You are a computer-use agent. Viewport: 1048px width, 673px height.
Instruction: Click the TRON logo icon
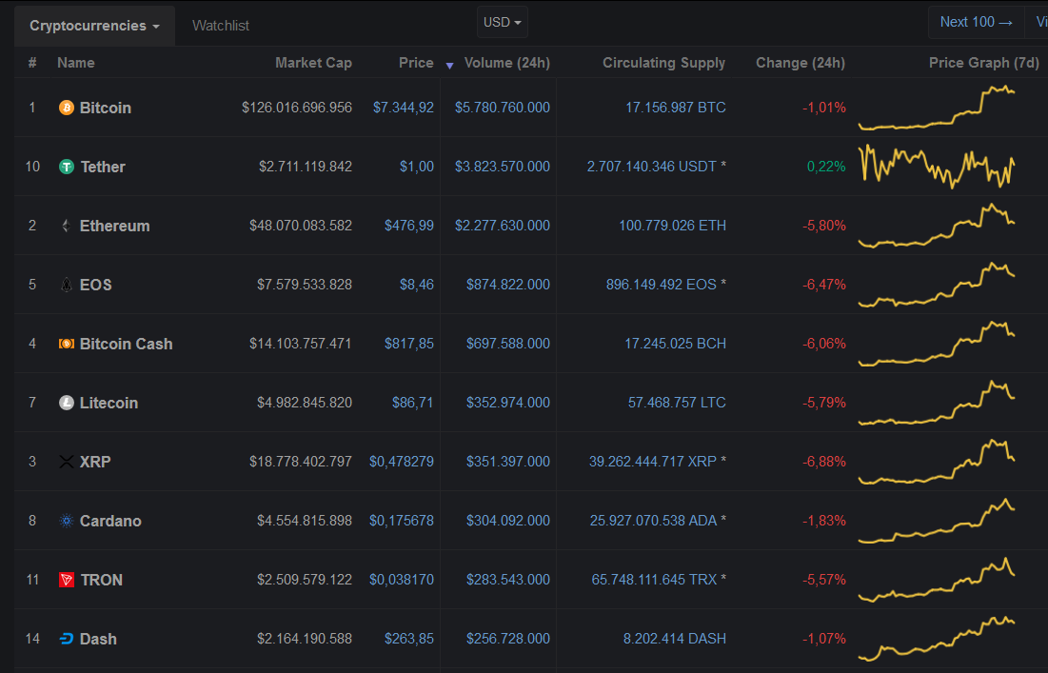point(67,580)
